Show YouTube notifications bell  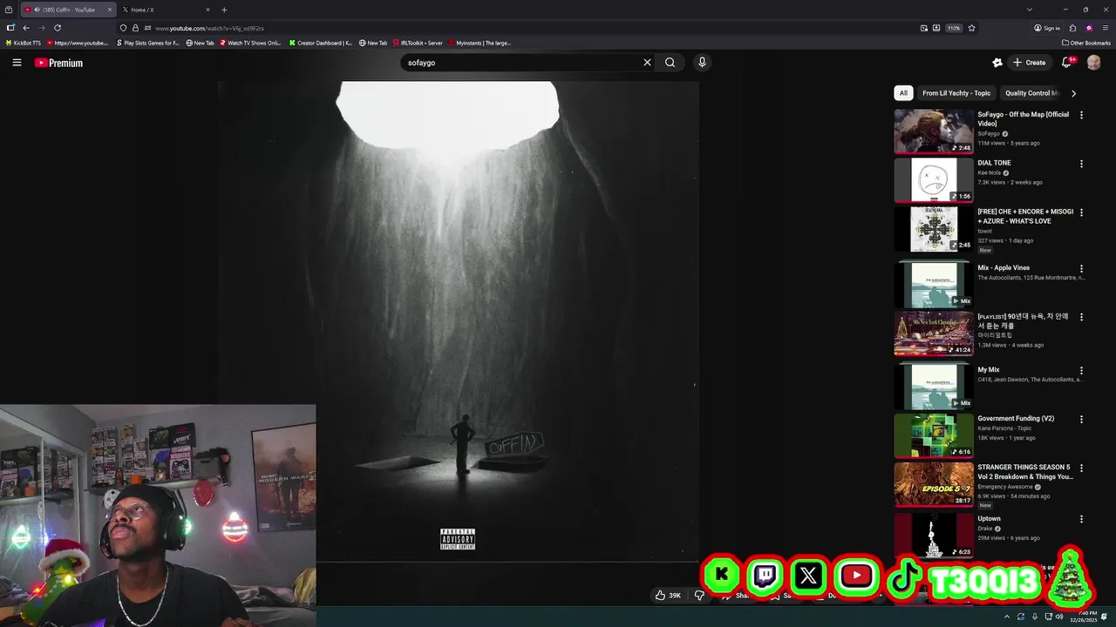tap(1066, 63)
